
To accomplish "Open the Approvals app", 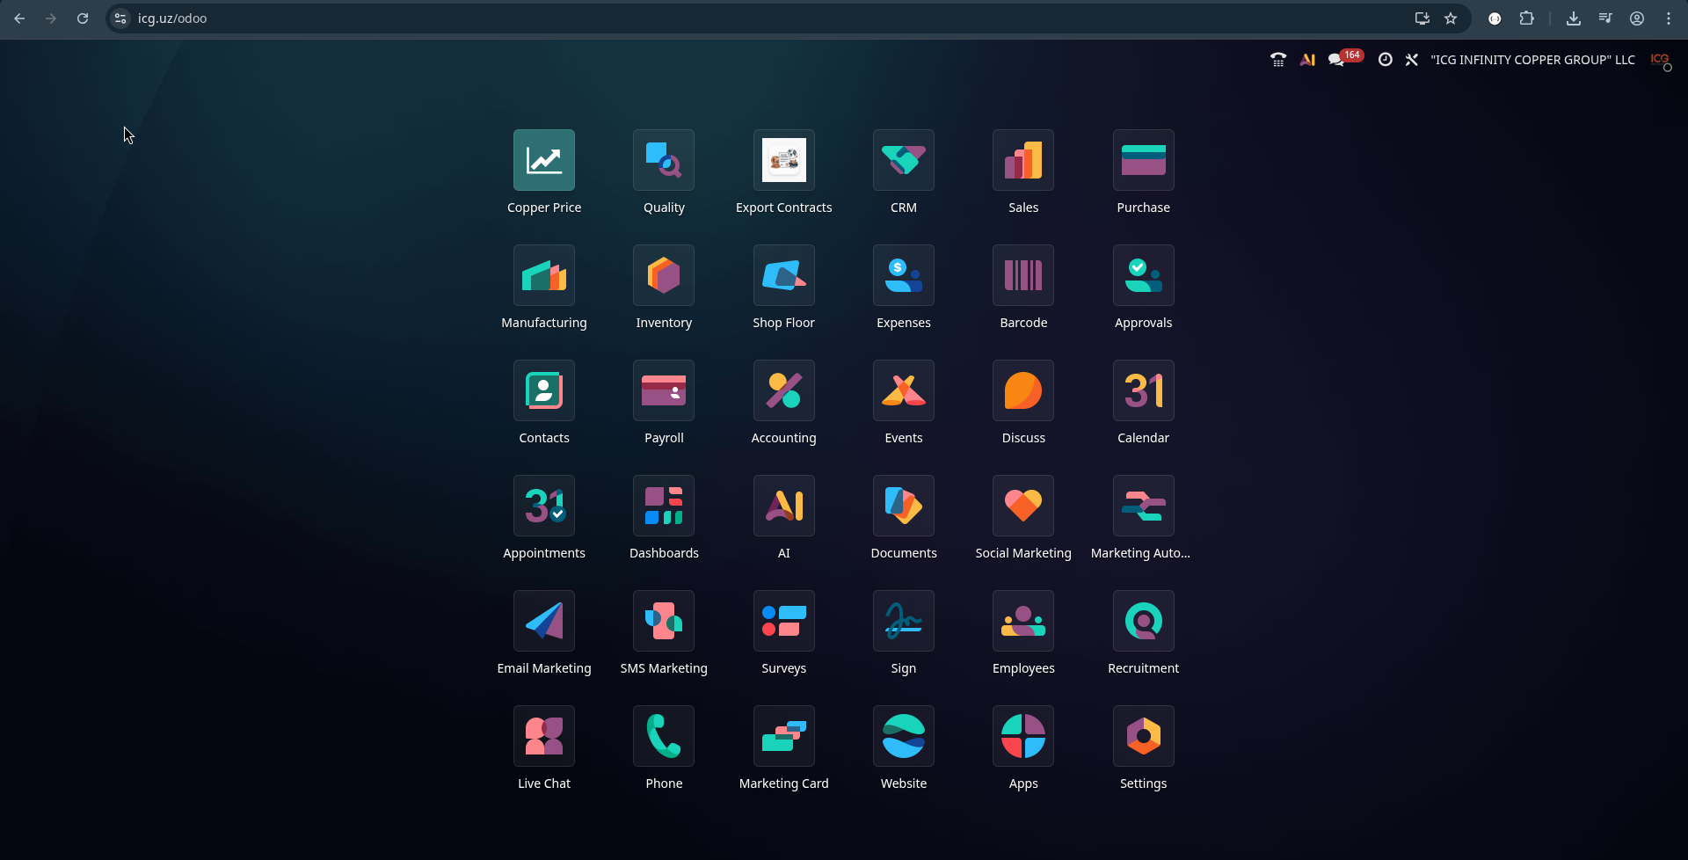I will (x=1144, y=275).
